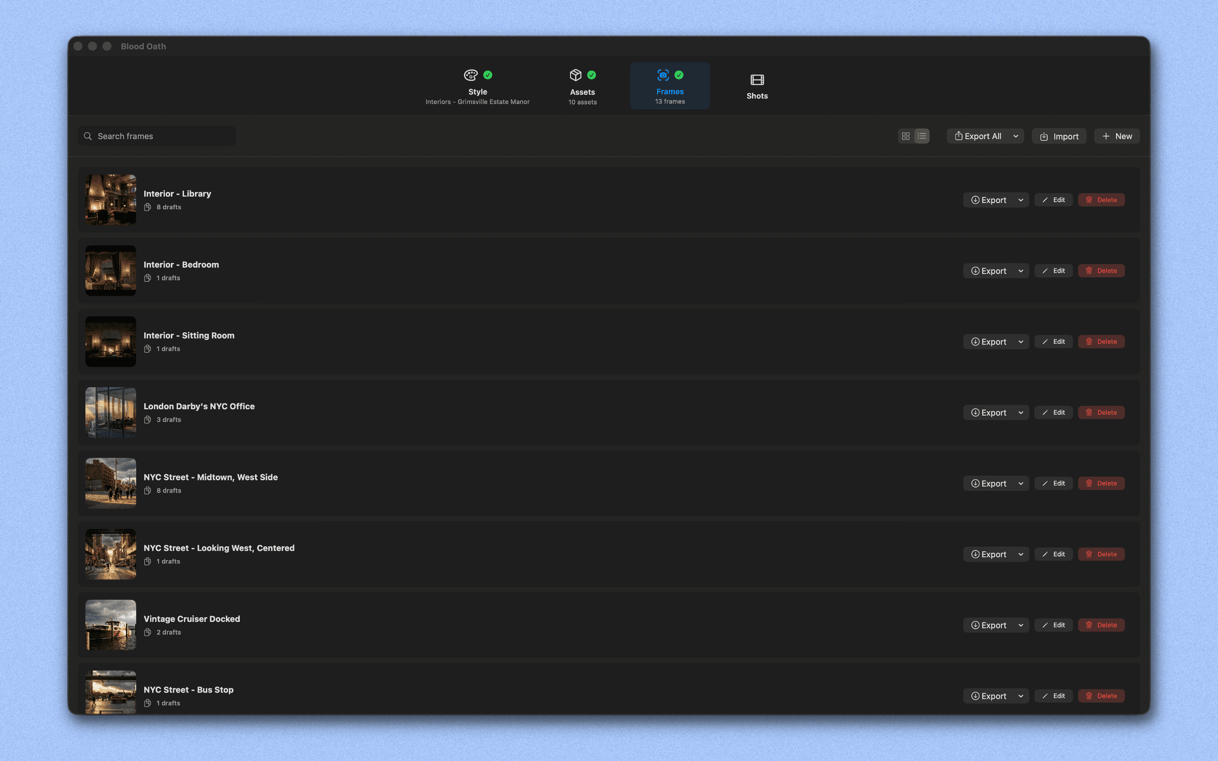Click the plus icon next to New
Viewport: 1218px width, 761px height.
click(x=1106, y=136)
